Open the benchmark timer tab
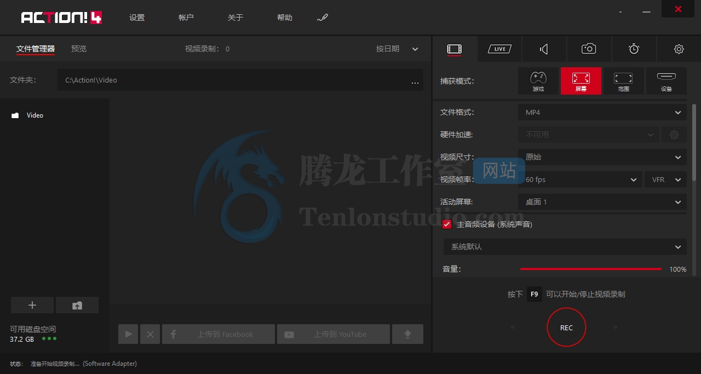The height and width of the screenshot is (374, 701). [634, 49]
